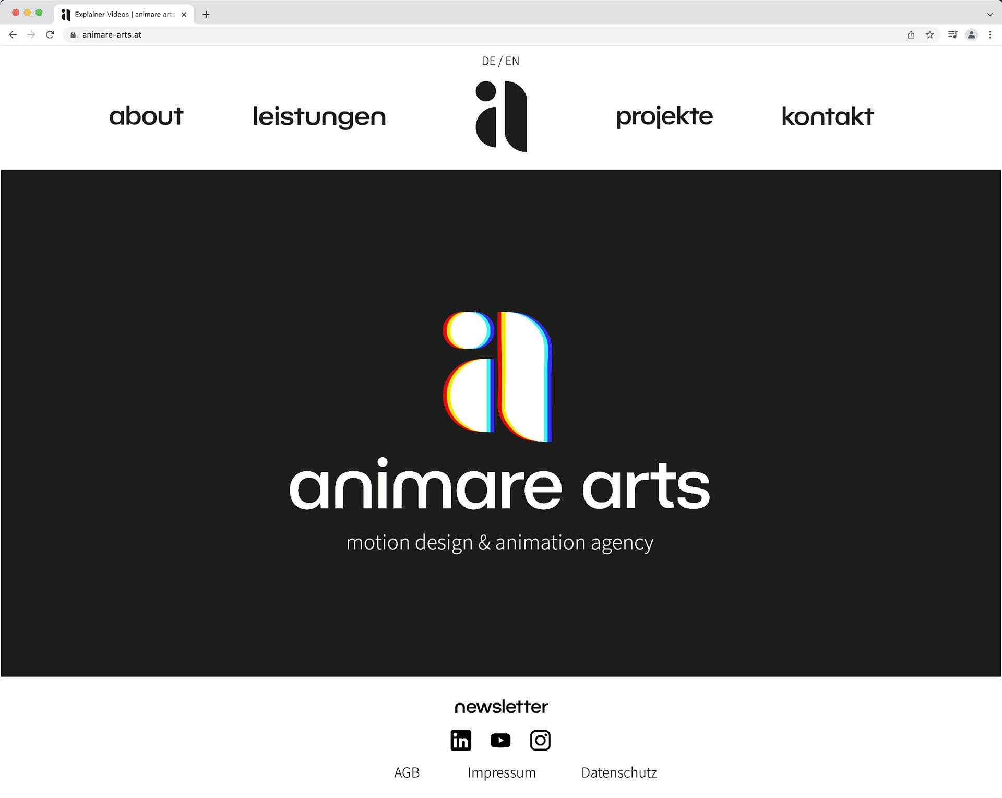
Task: Click the share icon in address bar
Action: tap(911, 35)
